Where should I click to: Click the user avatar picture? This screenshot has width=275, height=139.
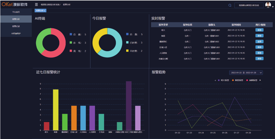[268, 5]
